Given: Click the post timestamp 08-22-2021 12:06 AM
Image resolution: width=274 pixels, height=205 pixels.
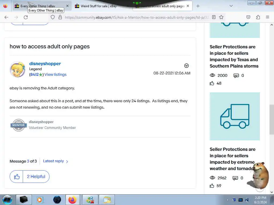Looking at the screenshot, I should pos(172,73).
